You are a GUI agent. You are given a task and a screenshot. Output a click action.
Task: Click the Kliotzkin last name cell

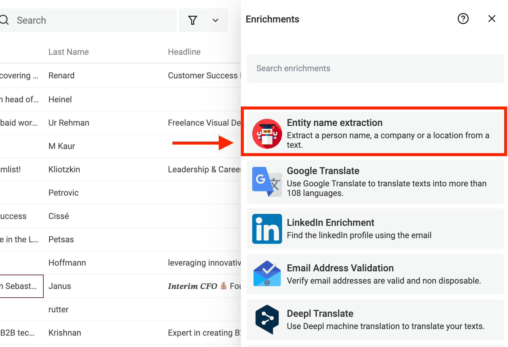pos(64,170)
